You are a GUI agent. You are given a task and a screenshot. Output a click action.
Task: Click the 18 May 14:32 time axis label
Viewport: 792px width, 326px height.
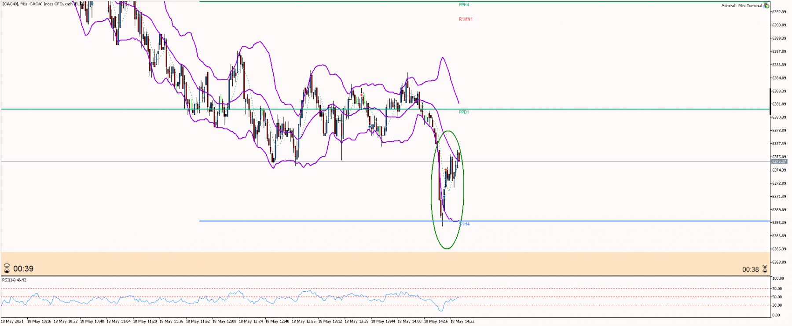click(x=462, y=321)
